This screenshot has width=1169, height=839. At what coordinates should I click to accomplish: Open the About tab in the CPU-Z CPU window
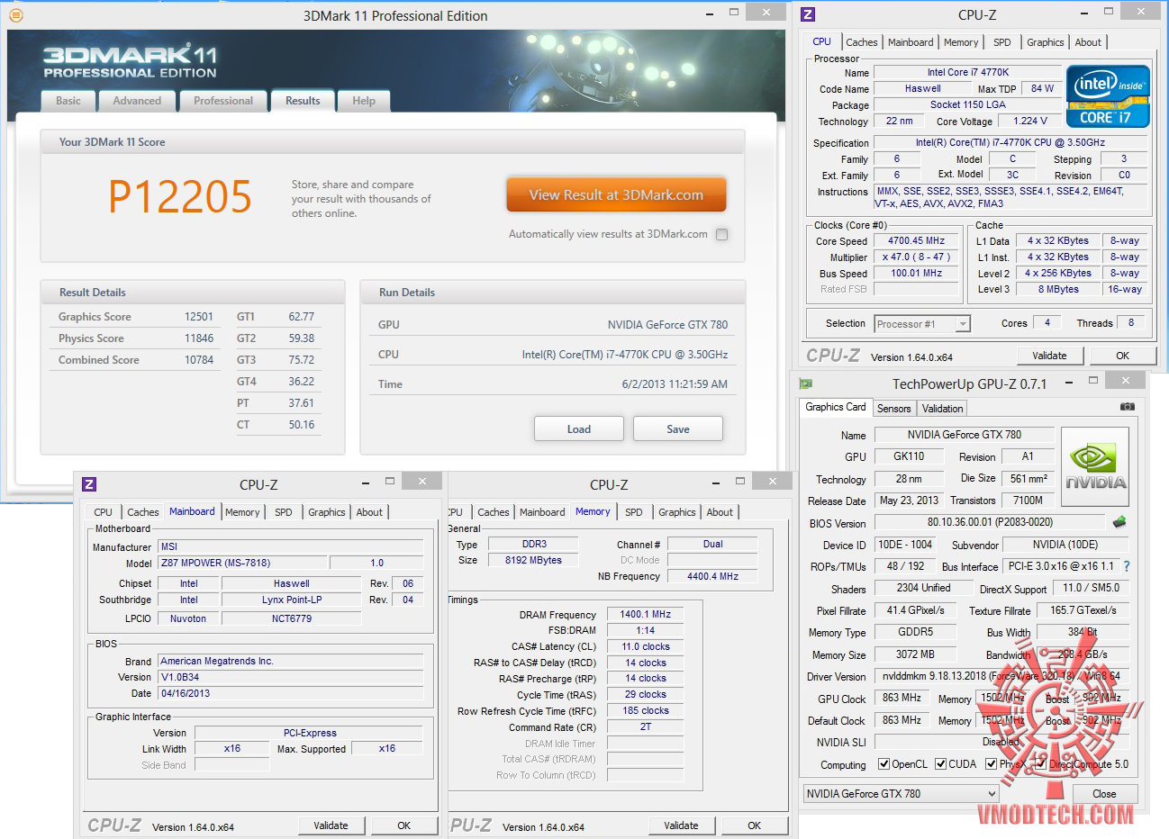[1088, 42]
